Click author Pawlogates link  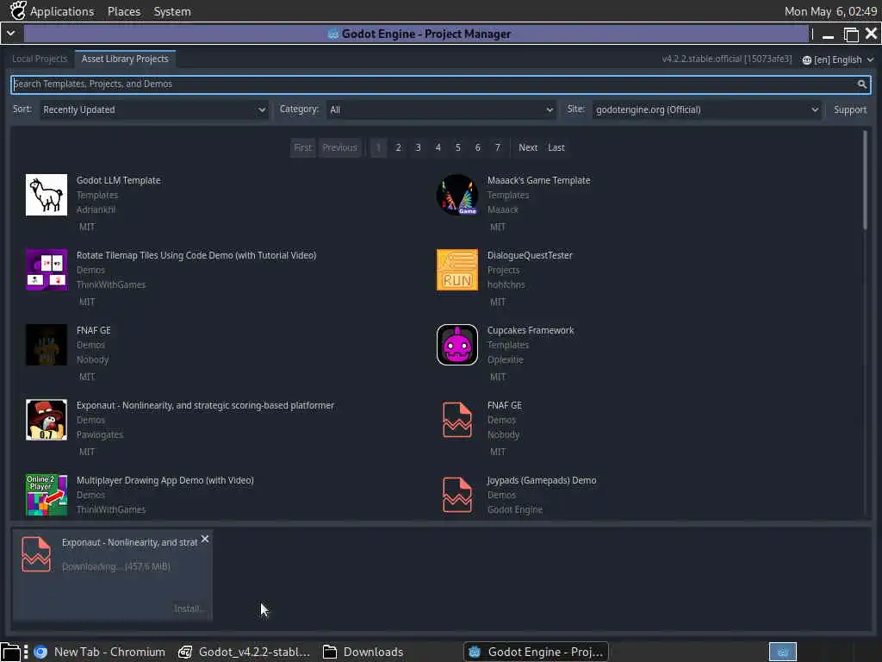pos(100,434)
